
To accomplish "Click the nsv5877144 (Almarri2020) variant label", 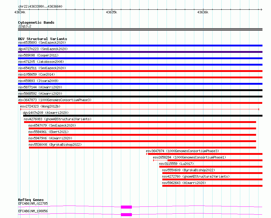I will point(40,87).
